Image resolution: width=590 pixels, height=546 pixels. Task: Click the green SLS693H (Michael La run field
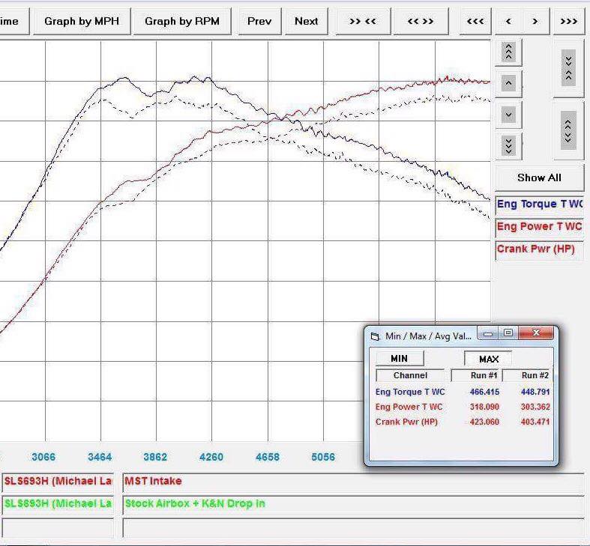(x=58, y=504)
